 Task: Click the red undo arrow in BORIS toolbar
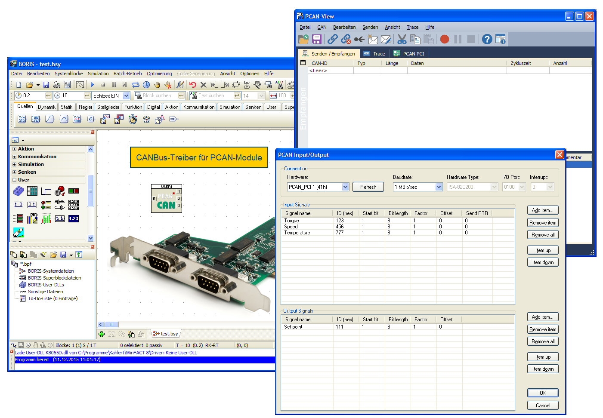192,85
